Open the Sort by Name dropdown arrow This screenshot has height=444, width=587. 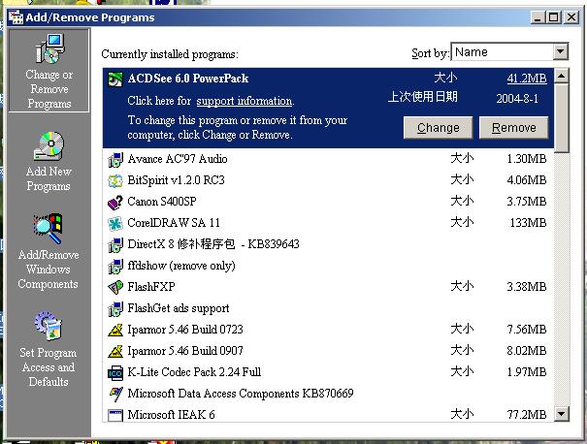click(561, 51)
